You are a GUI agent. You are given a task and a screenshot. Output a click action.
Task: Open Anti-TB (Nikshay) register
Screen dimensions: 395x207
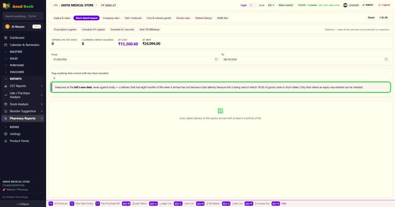click(x=149, y=30)
